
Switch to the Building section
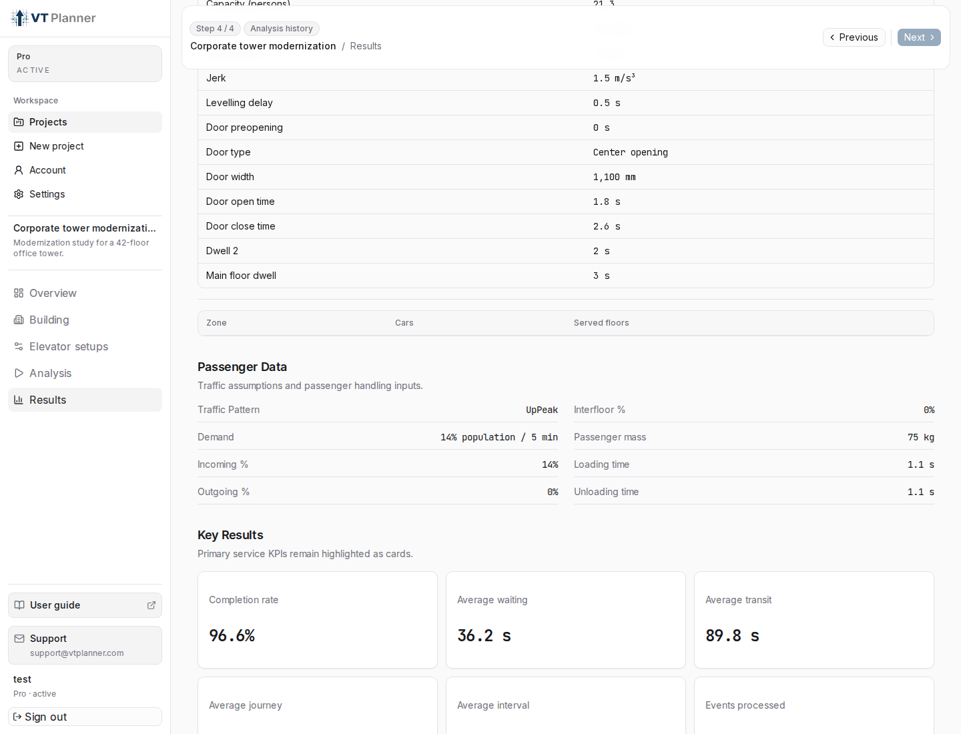[x=85, y=320]
